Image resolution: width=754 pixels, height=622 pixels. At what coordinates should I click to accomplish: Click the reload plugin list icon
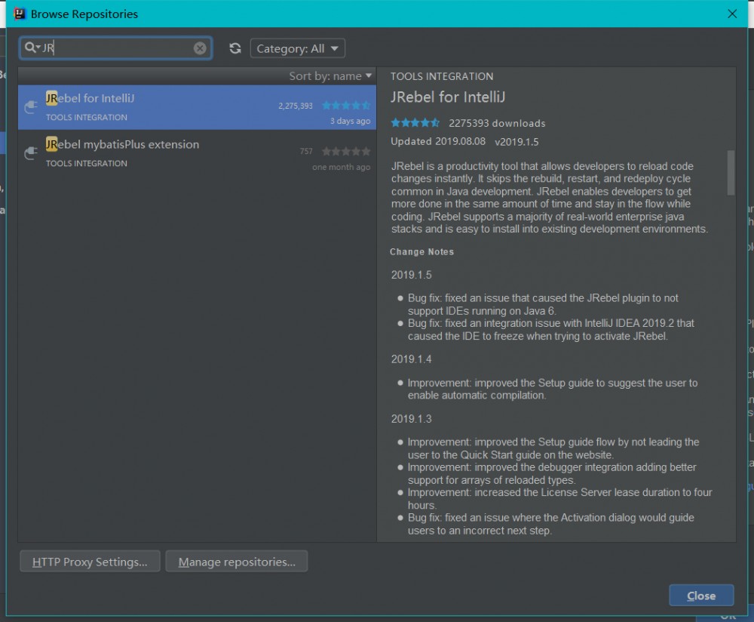235,48
